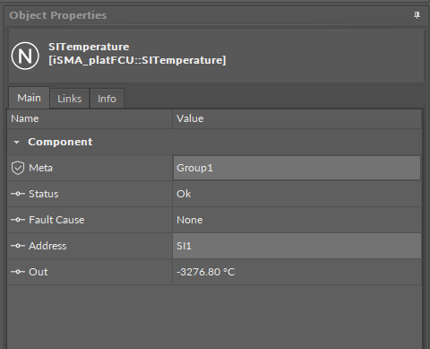Select the Status value Ok

(184, 194)
